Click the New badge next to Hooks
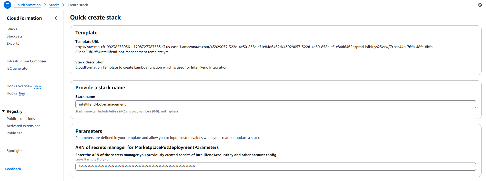Screen dimensions: 486x181 point(22,93)
